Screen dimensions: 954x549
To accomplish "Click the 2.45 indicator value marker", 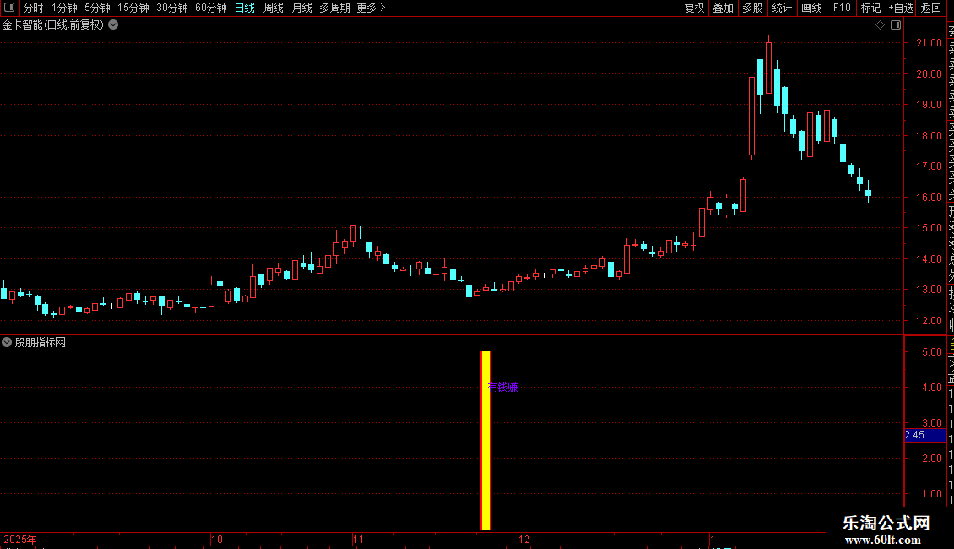I will click(924, 435).
